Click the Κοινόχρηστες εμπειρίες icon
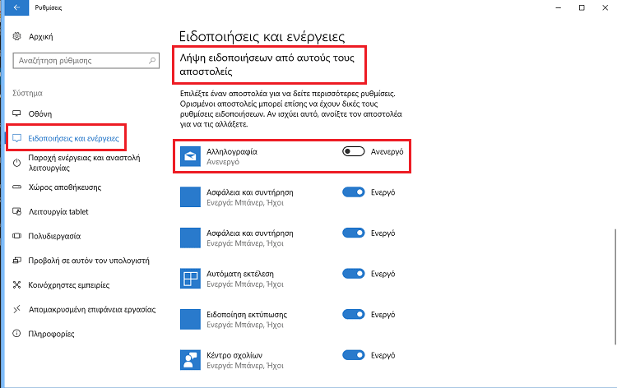This screenshot has width=617, height=388. (x=16, y=284)
